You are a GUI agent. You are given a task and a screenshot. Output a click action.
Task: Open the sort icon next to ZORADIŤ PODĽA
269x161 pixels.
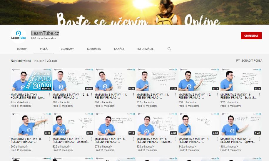click(238, 61)
